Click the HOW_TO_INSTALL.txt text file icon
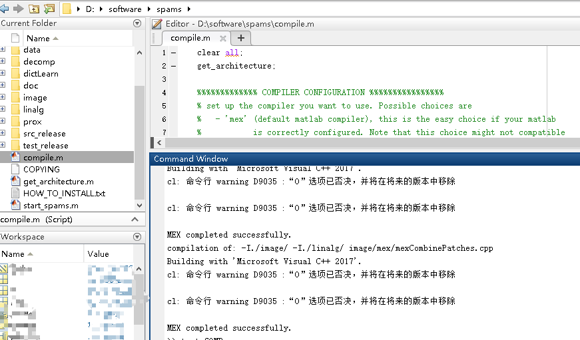The width and height of the screenshot is (580, 340). click(x=15, y=193)
